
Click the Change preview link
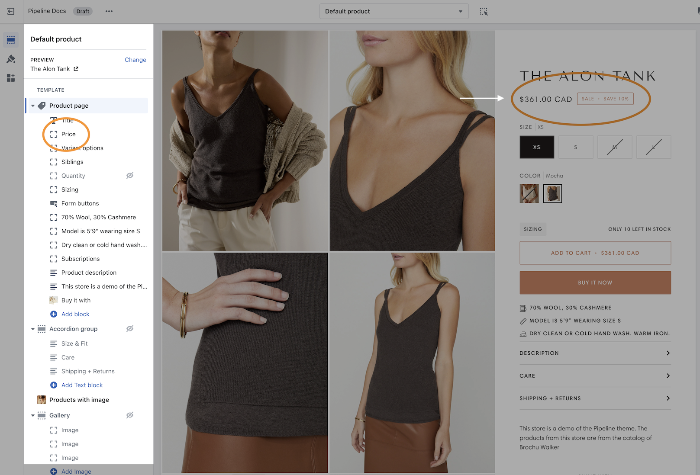pyautogui.click(x=135, y=60)
